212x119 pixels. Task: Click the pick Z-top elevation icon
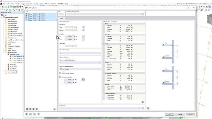pos(83,27)
